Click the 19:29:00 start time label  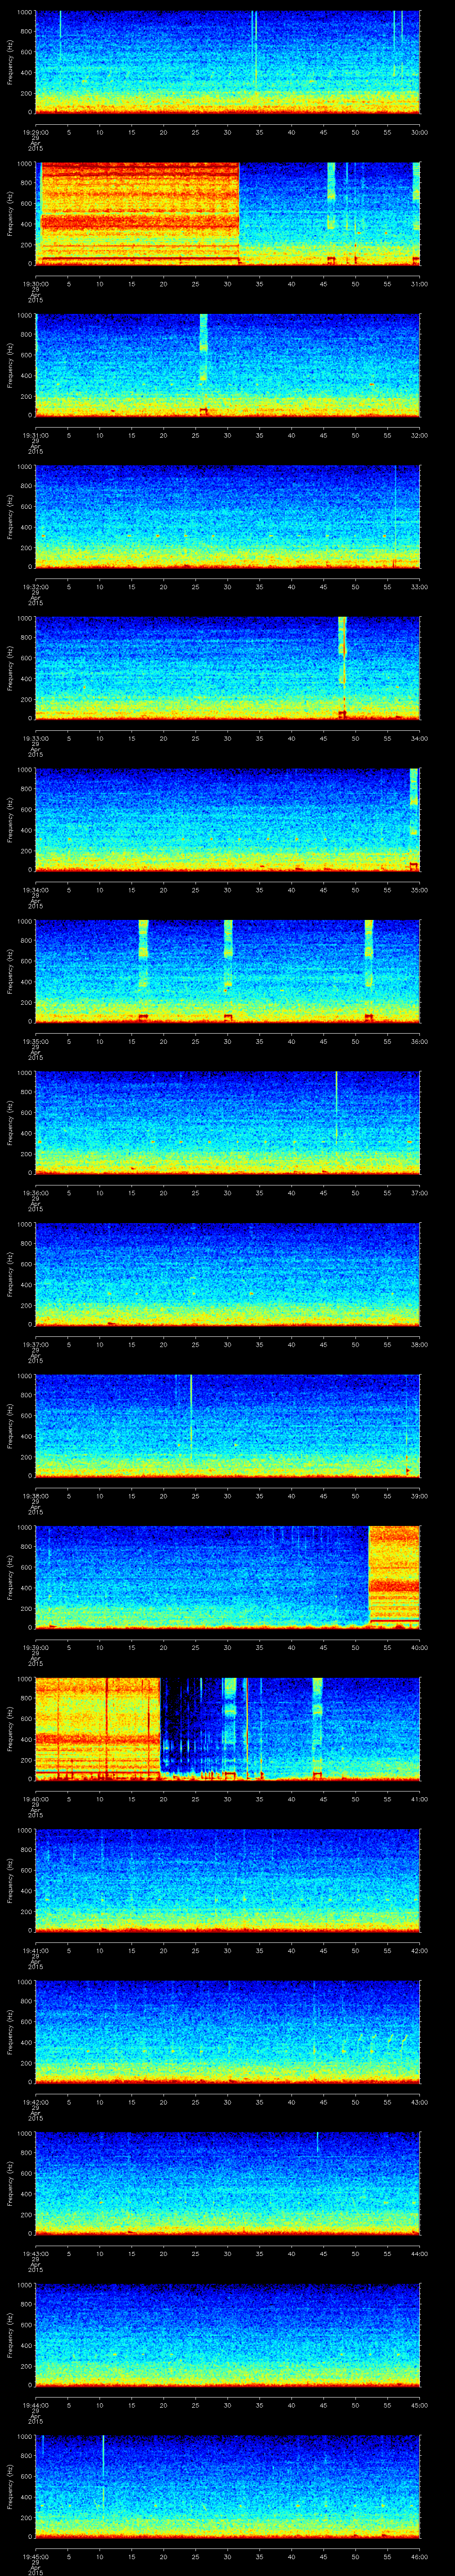[35, 132]
